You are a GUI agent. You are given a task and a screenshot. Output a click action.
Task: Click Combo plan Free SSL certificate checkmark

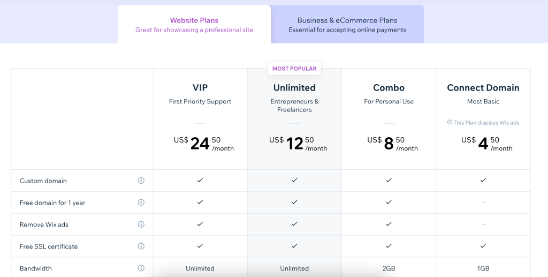[389, 246]
